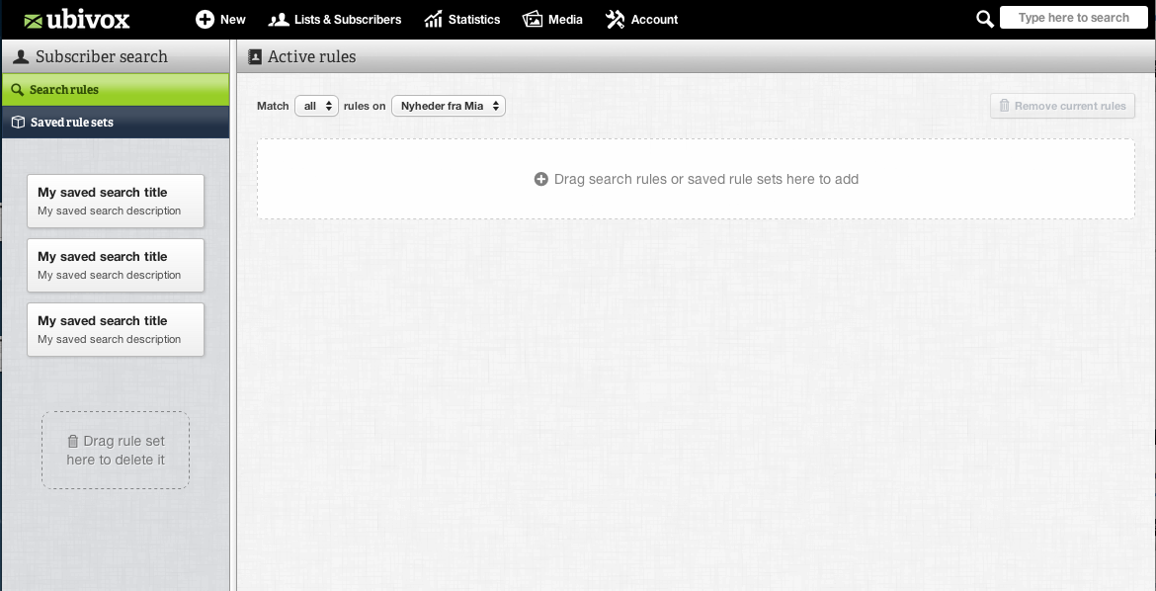Screen dimensions: 1156x591
Task: Open Lists & Subscribers menu
Action: click(x=335, y=20)
